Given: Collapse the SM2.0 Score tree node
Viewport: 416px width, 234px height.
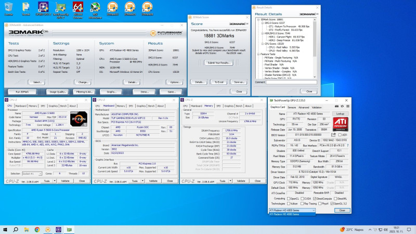Looking at the screenshot, I should coord(263,23).
